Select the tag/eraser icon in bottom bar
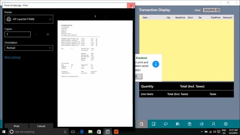The image size is (240, 135). (202, 124)
